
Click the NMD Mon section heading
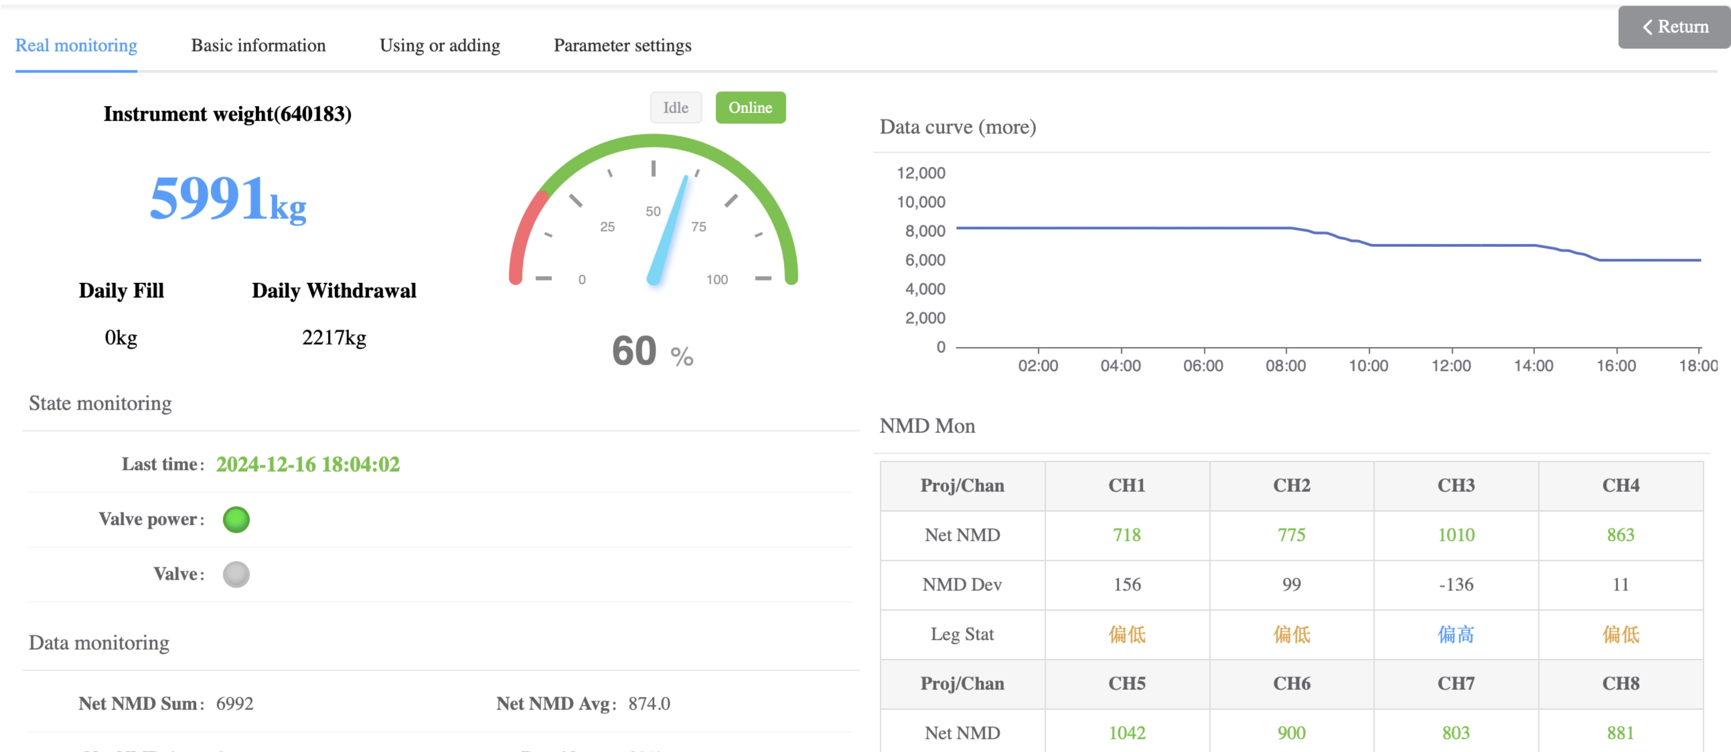[927, 426]
